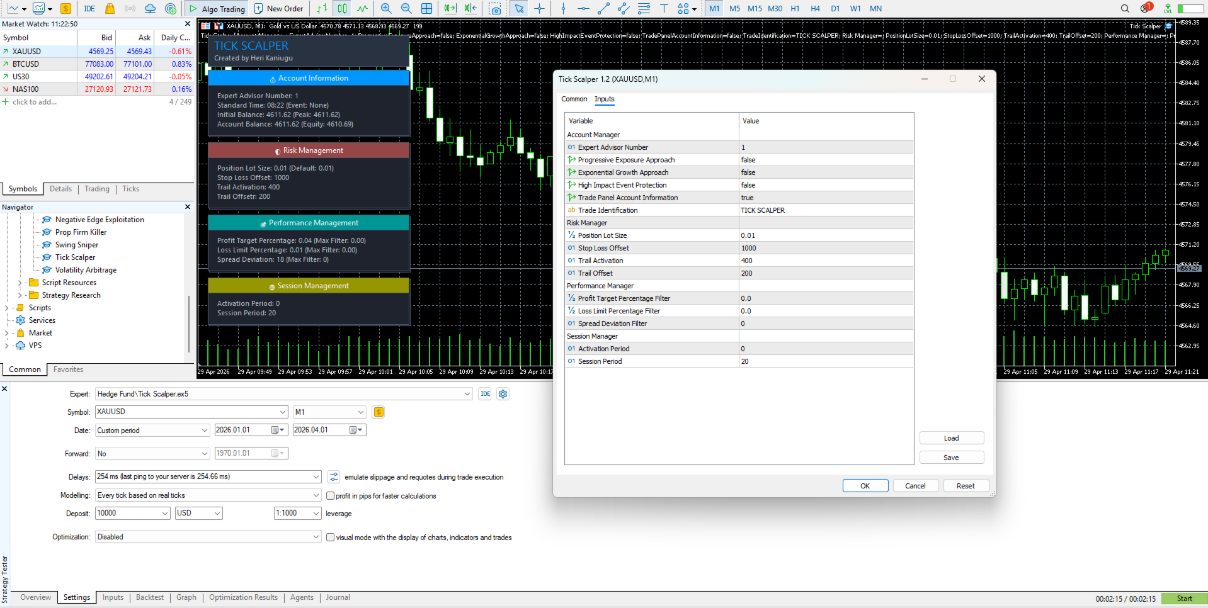Click the delays settings icon
Image resolution: width=1208 pixels, height=608 pixels.
coord(334,477)
